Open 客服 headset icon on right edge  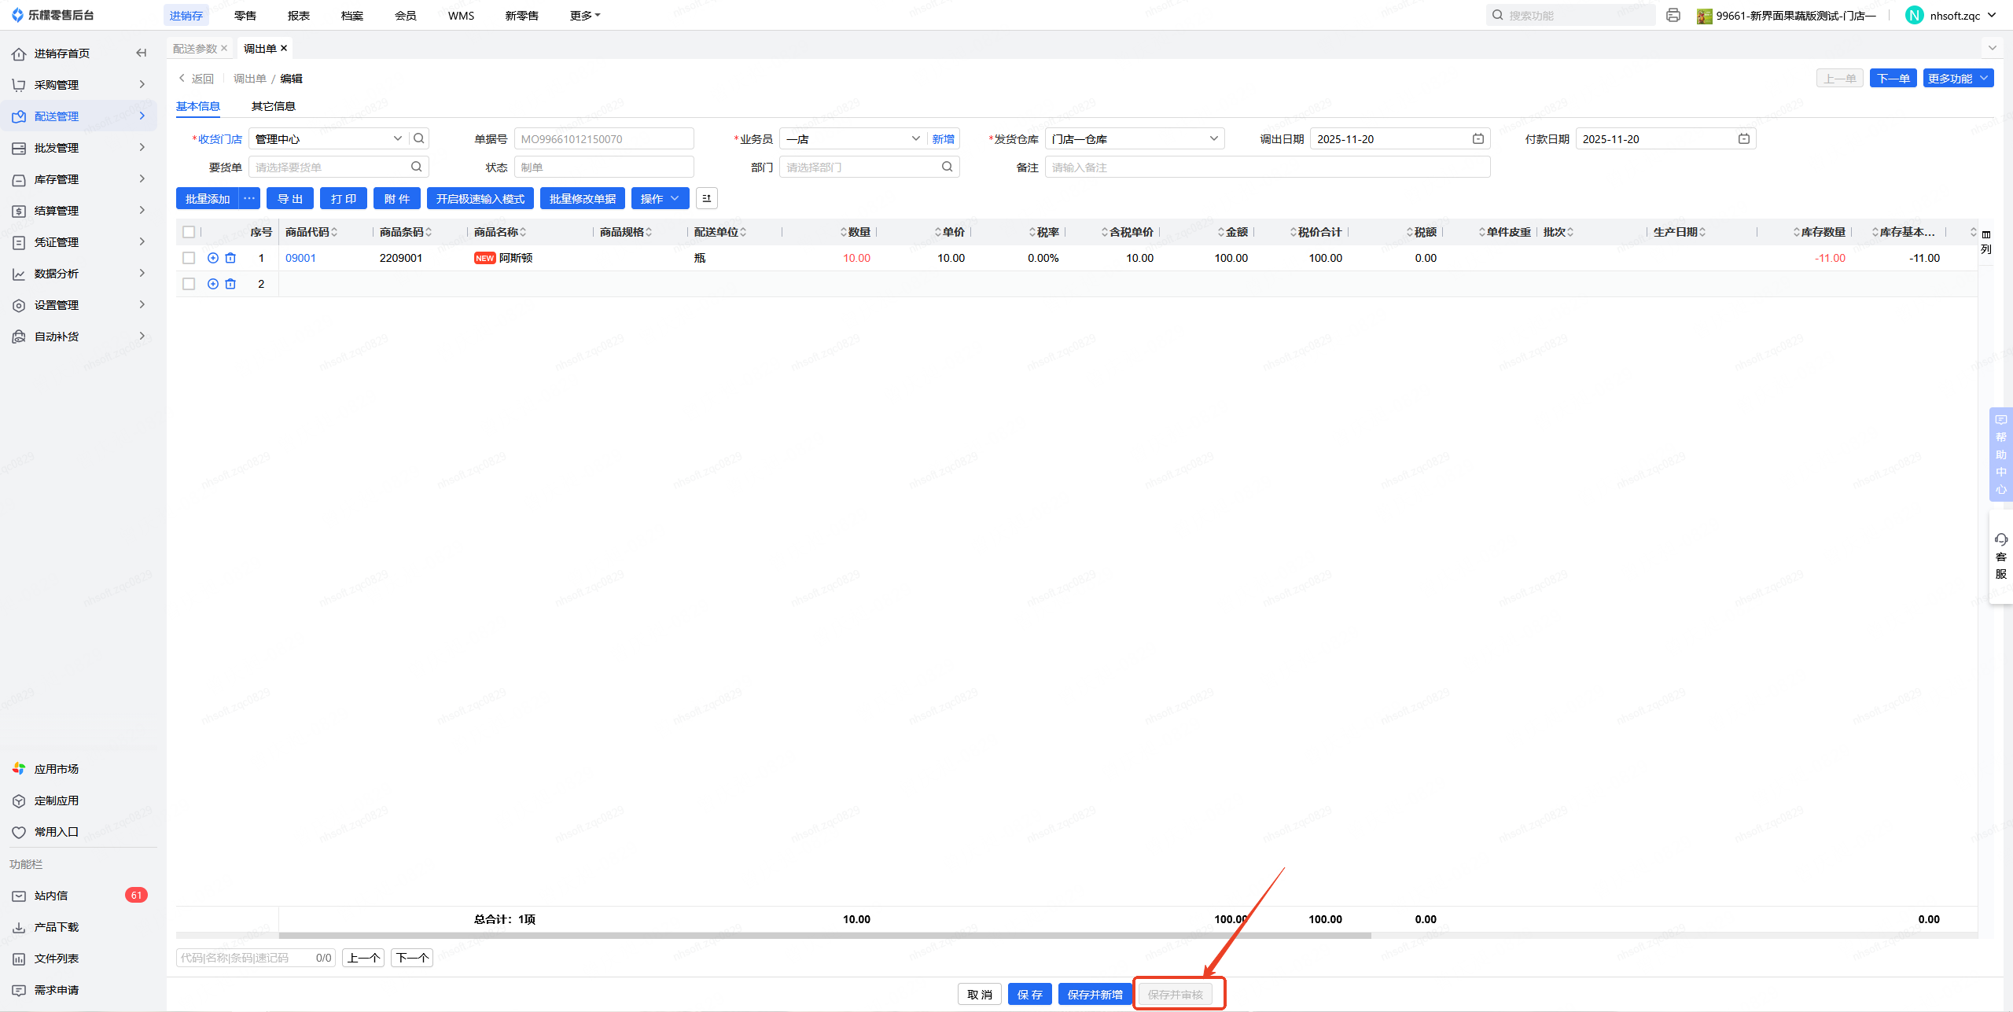coord(2001,539)
